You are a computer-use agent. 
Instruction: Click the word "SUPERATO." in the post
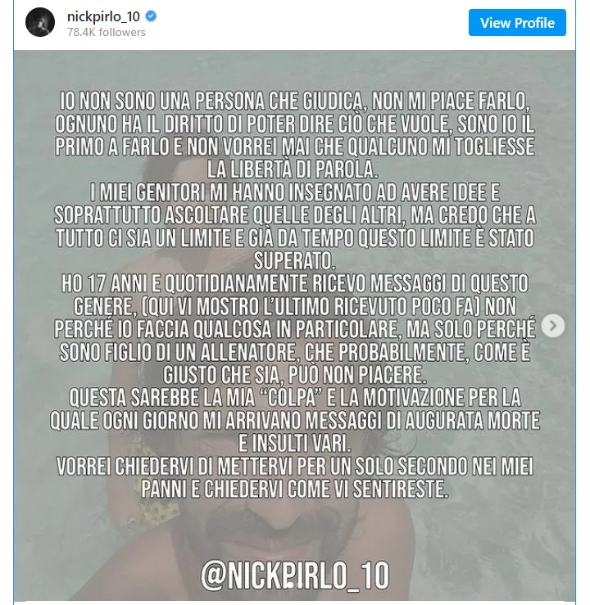pyautogui.click(x=295, y=260)
